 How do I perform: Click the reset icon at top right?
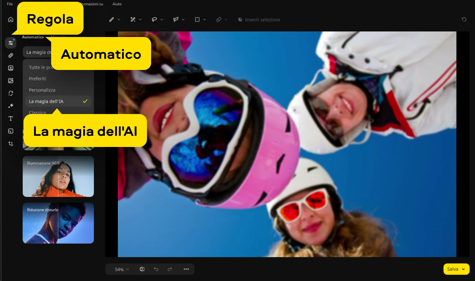pos(464,20)
